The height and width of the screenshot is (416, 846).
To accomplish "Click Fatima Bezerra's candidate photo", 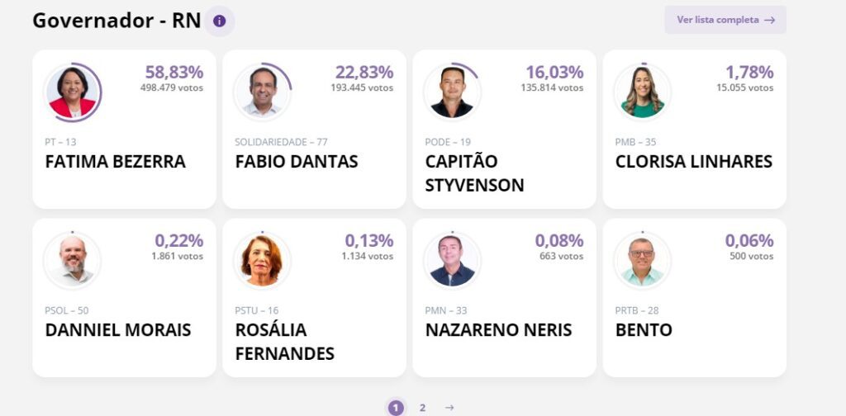I will (x=73, y=92).
